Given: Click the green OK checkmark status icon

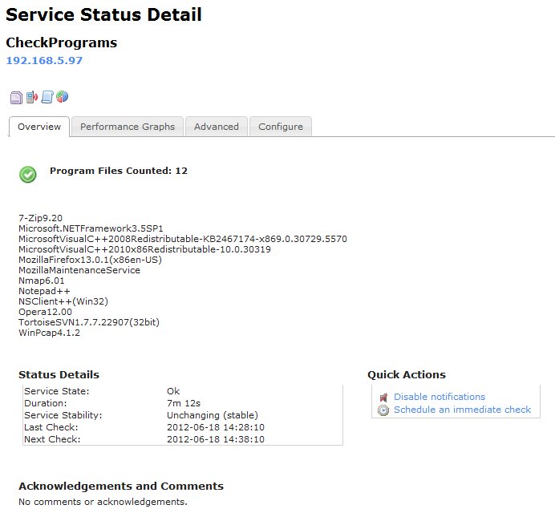Looking at the screenshot, I should pos(28,175).
